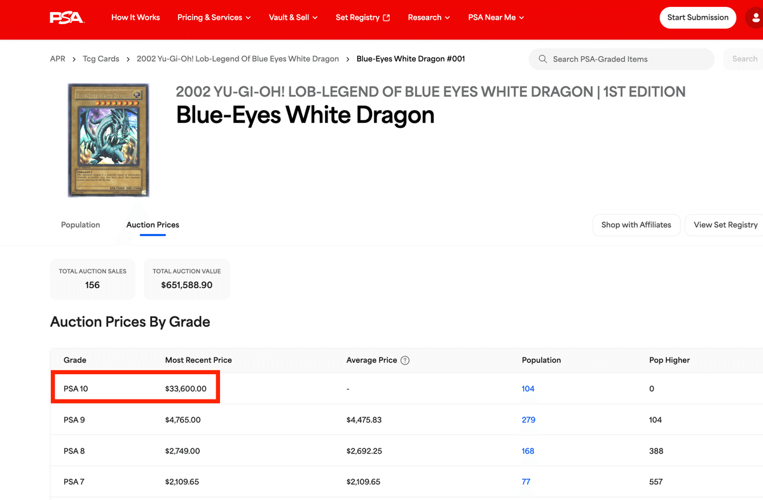Focus the Search PSA-Graded Items field
The width and height of the screenshot is (763, 500).
click(622, 59)
